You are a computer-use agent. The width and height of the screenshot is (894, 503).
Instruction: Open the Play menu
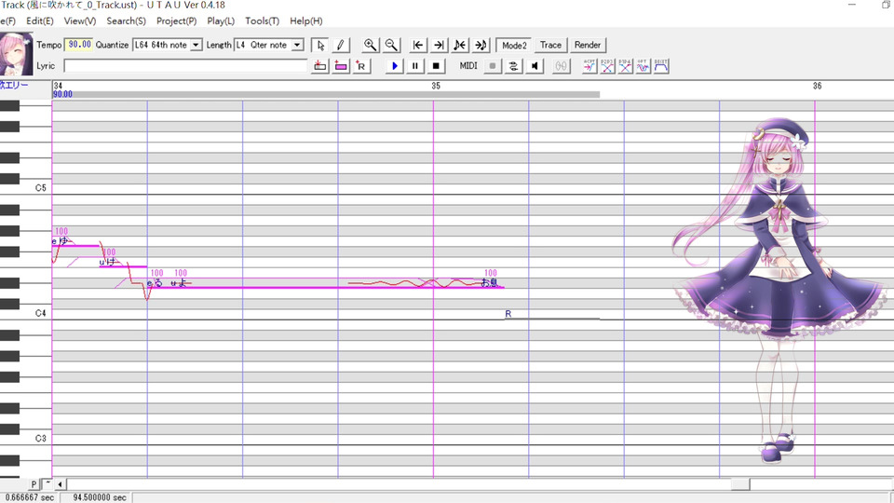coord(221,21)
